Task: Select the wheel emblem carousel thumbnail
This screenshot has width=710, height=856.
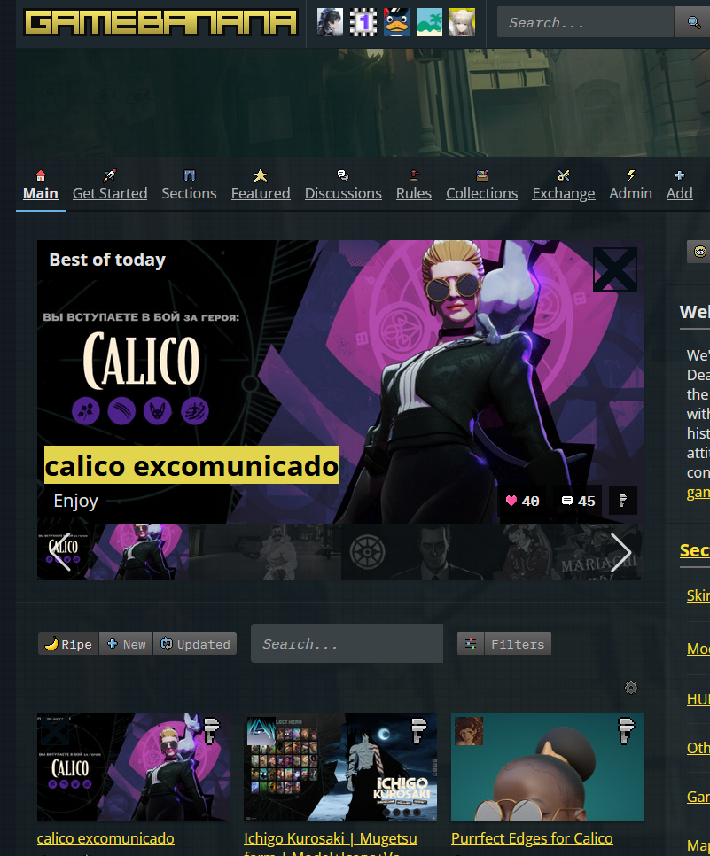Action: [x=417, y=551]
